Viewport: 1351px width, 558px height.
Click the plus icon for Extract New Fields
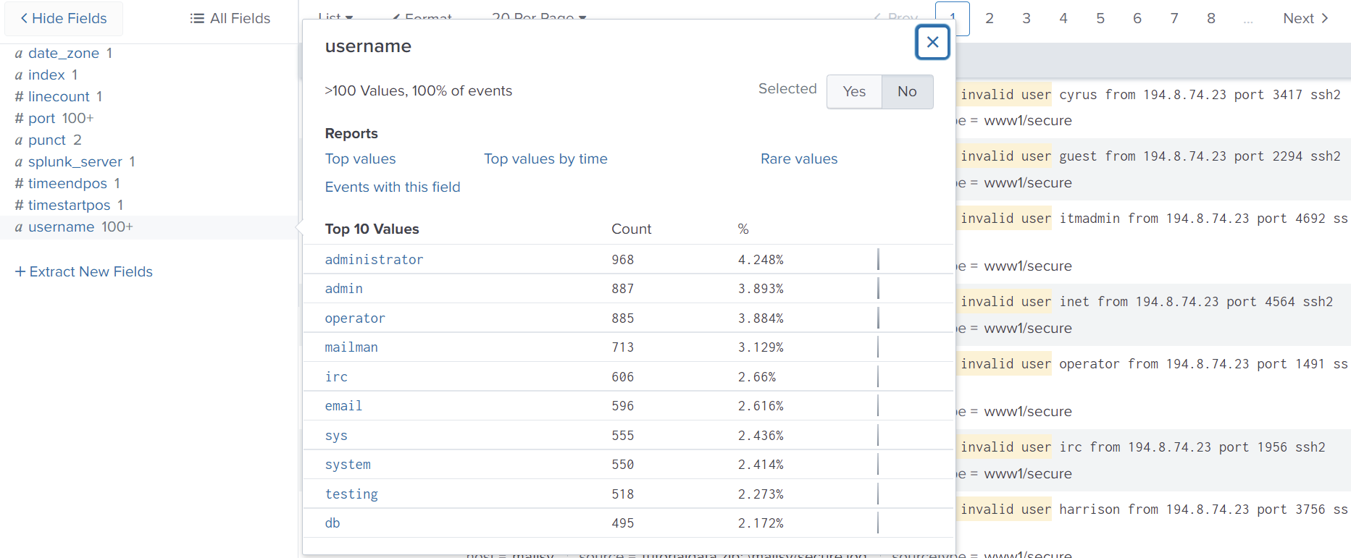click(x=20, y=272)
